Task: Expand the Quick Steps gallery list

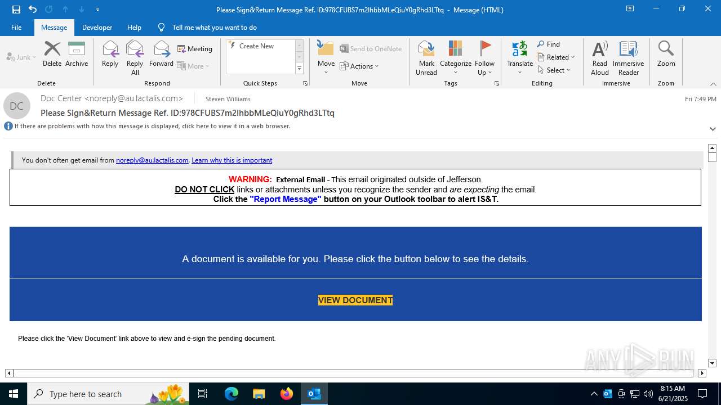Action: coord(299,69)
